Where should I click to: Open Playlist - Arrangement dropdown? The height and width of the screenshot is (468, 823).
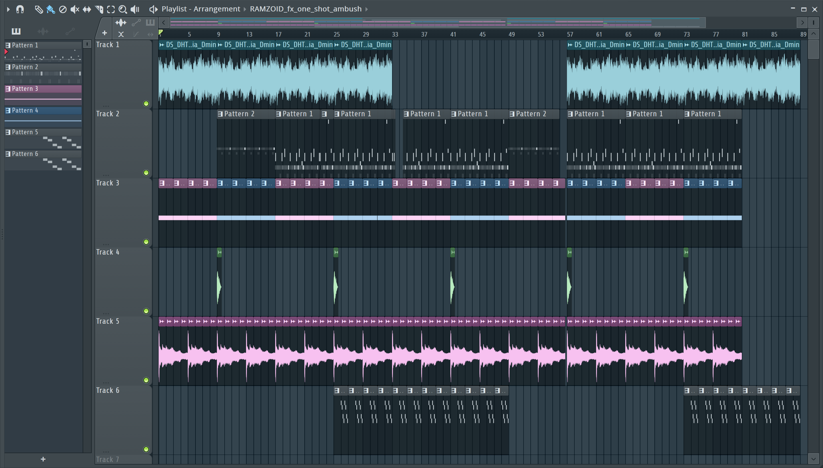point(201,9)
